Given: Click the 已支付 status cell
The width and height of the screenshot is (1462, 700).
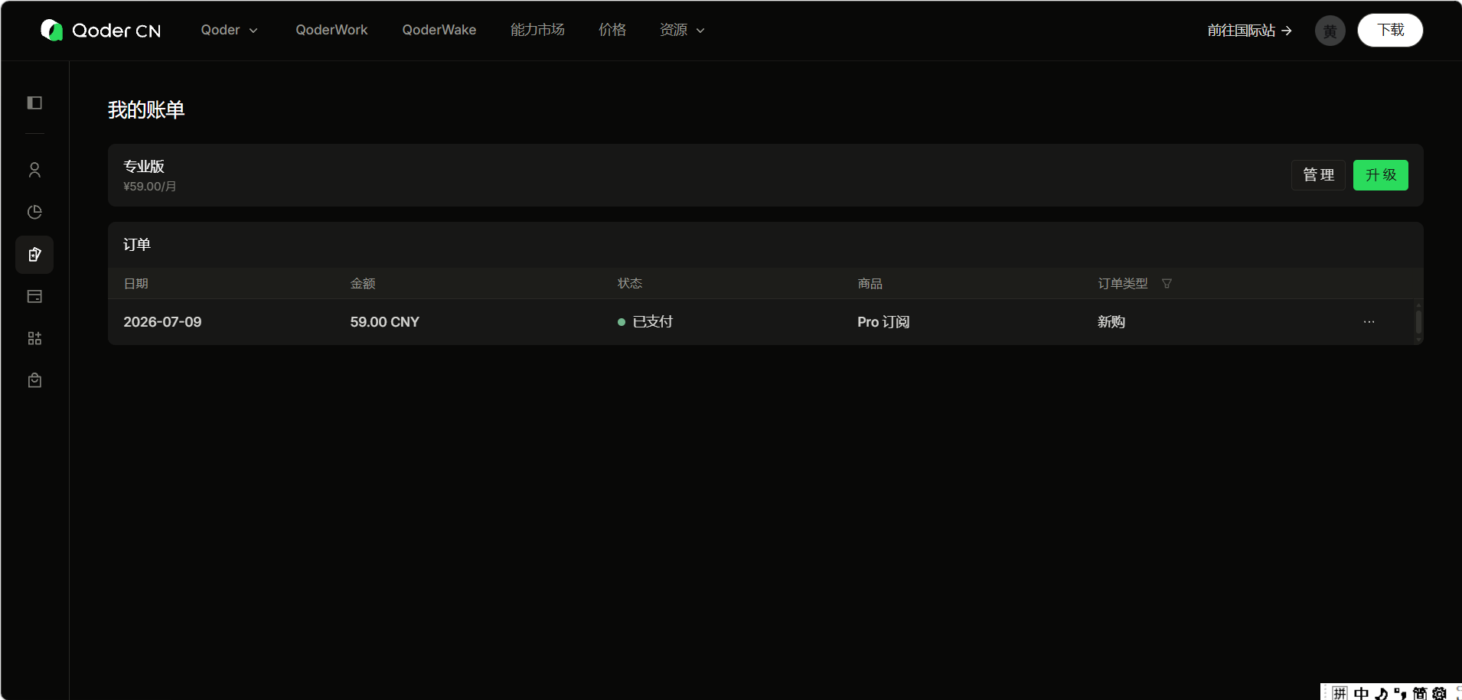Looking at the screenshot, I should coord(645,322).
